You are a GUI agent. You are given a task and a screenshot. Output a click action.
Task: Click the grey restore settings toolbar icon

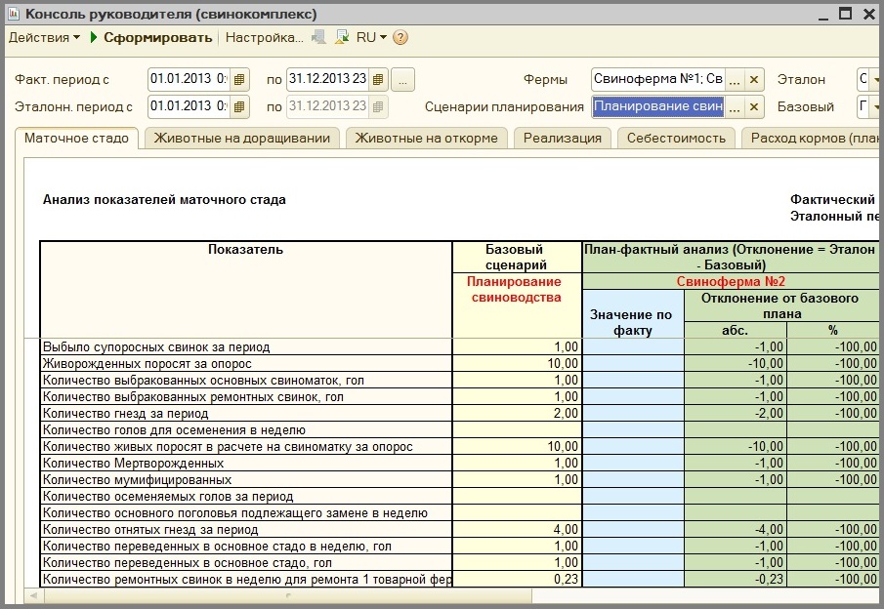click(x=318, y=37)
